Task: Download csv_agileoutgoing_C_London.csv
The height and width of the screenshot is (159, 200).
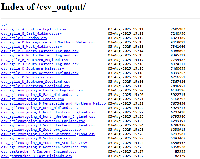Action: pyautogui.click(x=33, y=99)
